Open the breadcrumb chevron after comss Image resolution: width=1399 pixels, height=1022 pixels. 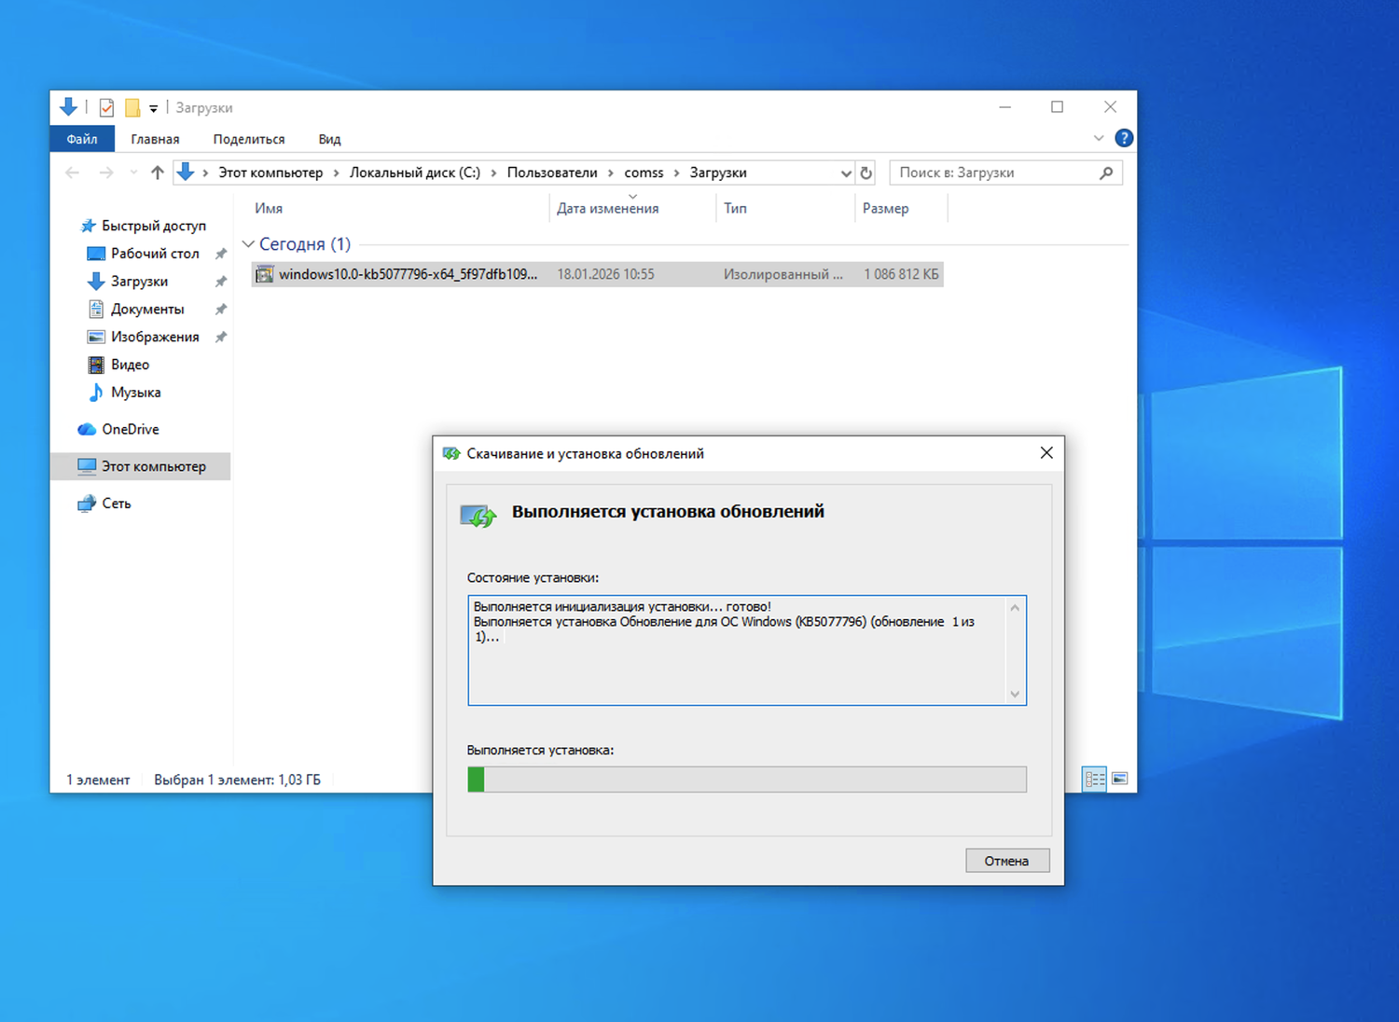point(677,173)
